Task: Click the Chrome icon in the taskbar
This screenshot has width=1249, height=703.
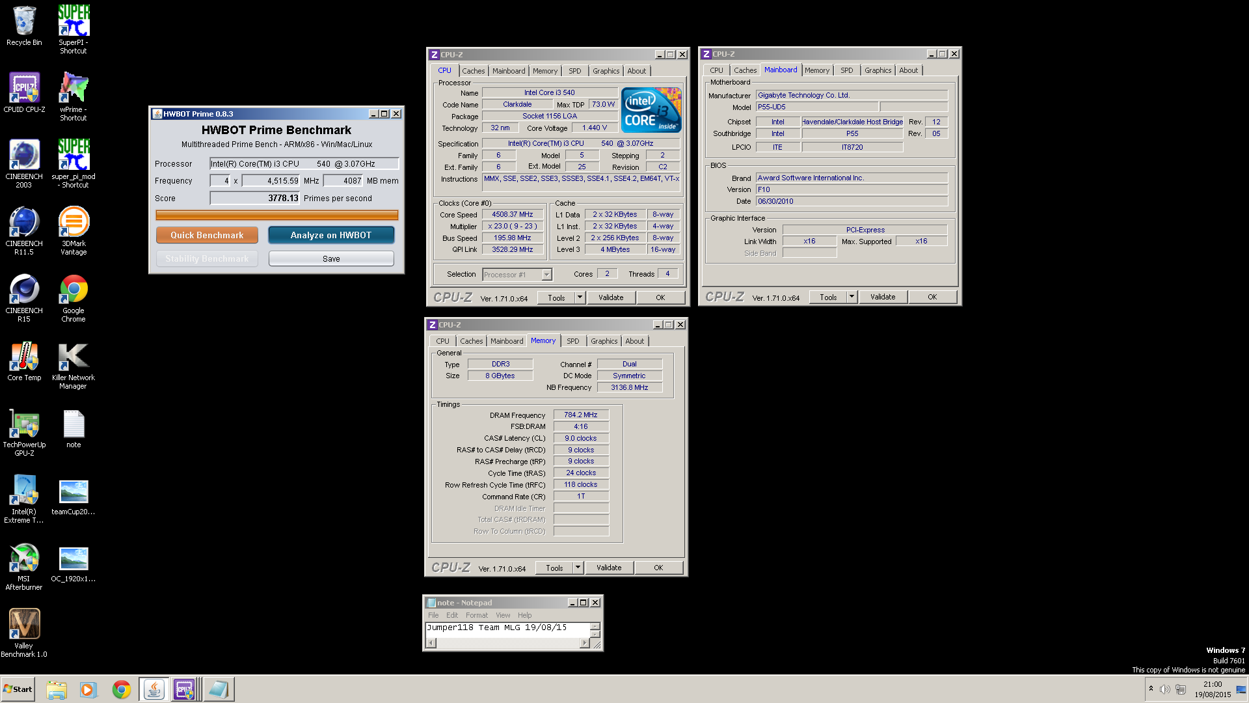Action: tap(121, 689)
